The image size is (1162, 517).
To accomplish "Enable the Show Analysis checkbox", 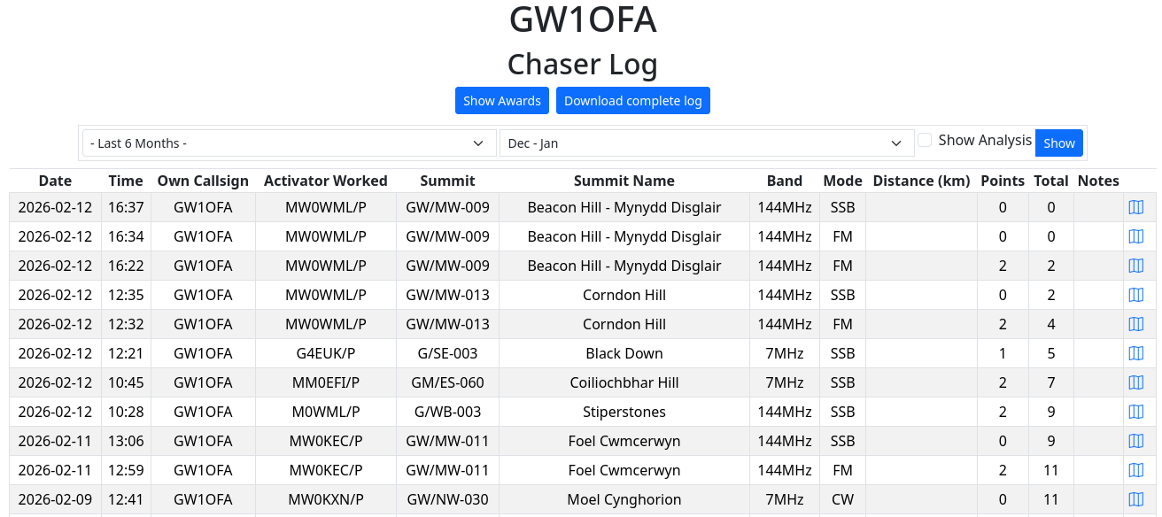I will click(x=925, y=140).
